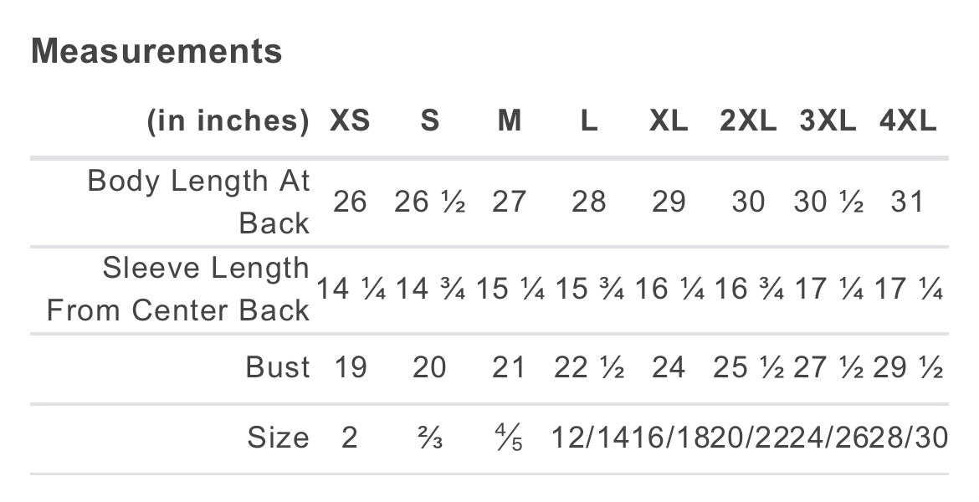This screenshot has width=979, height=502.
Task: Click the bust value 19 for XS
Action: 351,367
